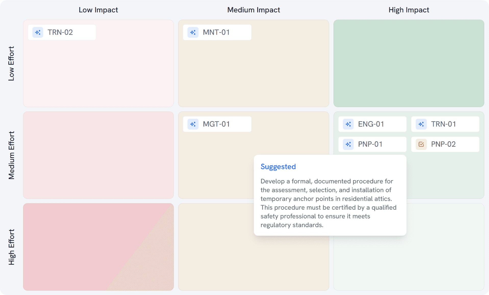
Task: Open the MNT-01 action card
Action: 217,32
